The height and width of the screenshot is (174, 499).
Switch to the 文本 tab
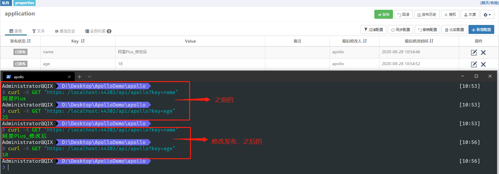[x=39, y=31]
